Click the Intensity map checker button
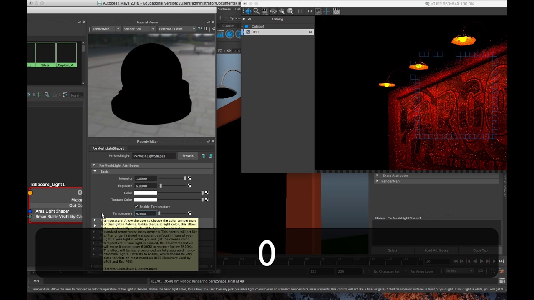The width and height of the screenshot is (534, 300). 189,178
